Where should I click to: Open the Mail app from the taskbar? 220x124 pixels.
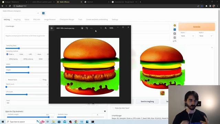coord(65,122)
